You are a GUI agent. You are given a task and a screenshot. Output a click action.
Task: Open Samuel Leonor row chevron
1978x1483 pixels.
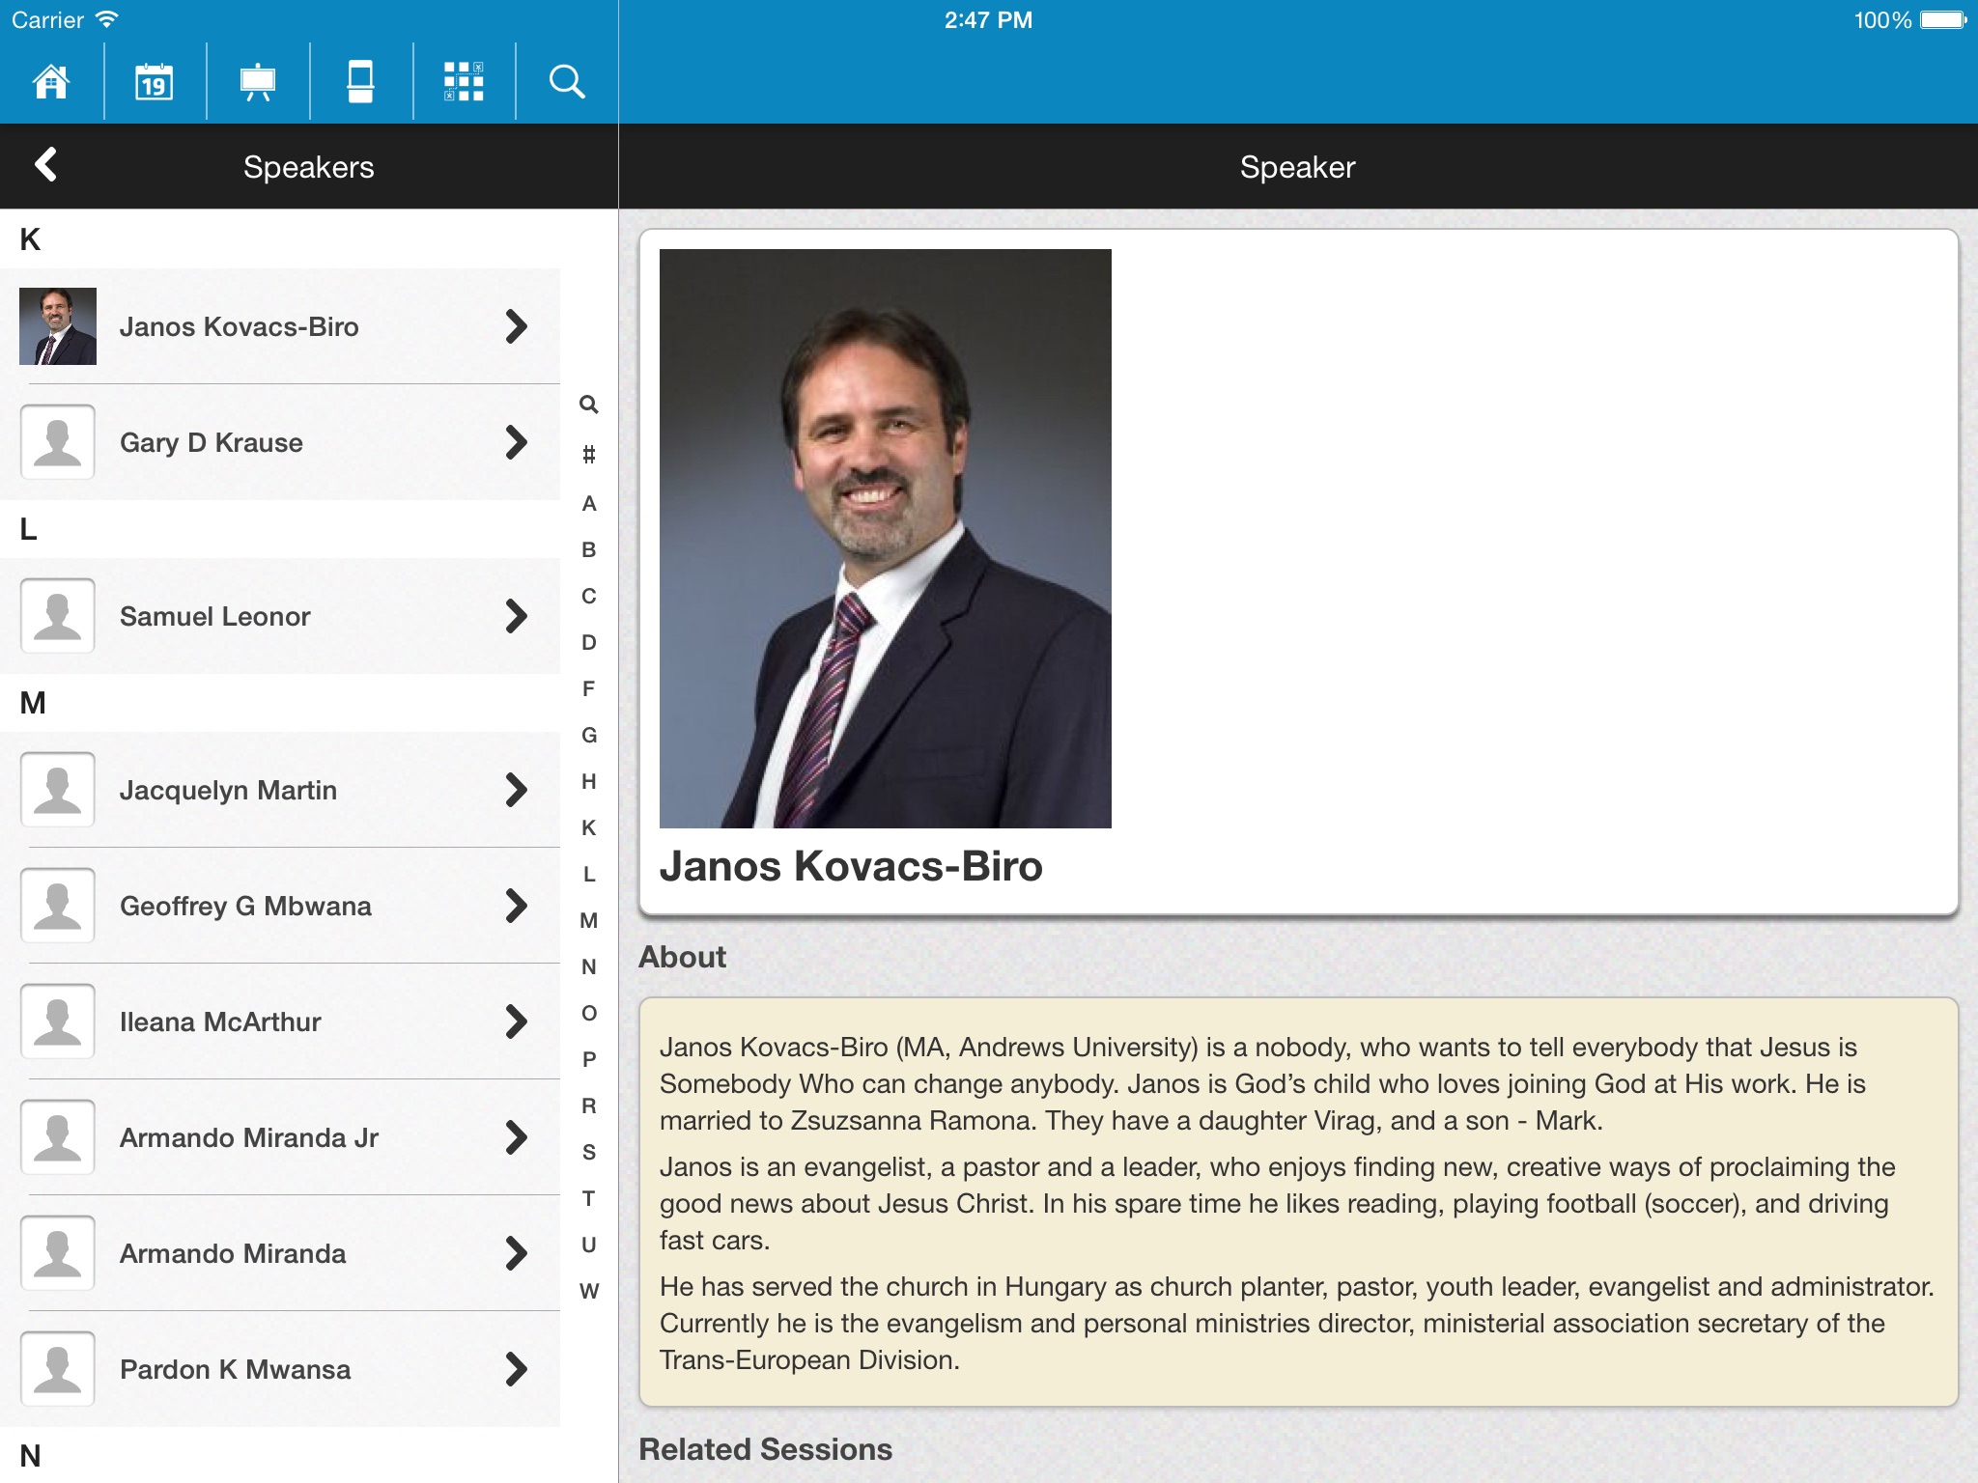click(x=516, y=616)
